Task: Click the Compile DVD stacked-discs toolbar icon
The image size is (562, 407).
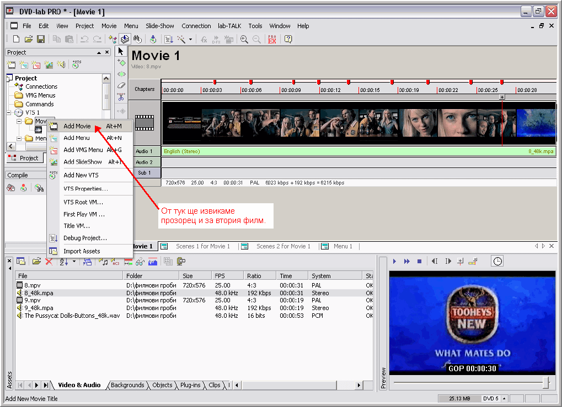Action: 125,39
